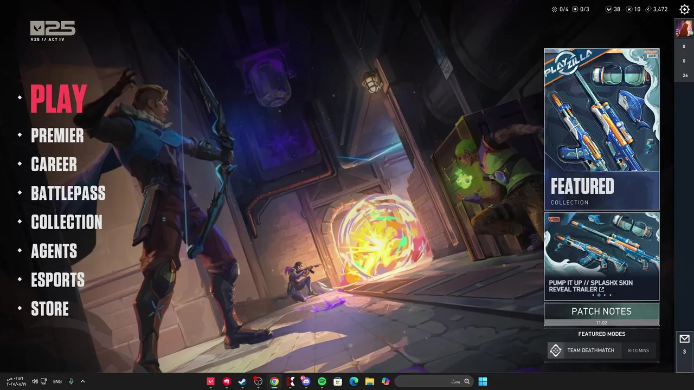The width and height of the screenshot is (694, 390).
Task: Select PLAY in the main menu
Action: coord(59,98)
